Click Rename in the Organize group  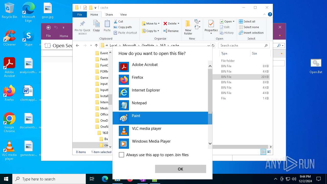tap(171, 31)
